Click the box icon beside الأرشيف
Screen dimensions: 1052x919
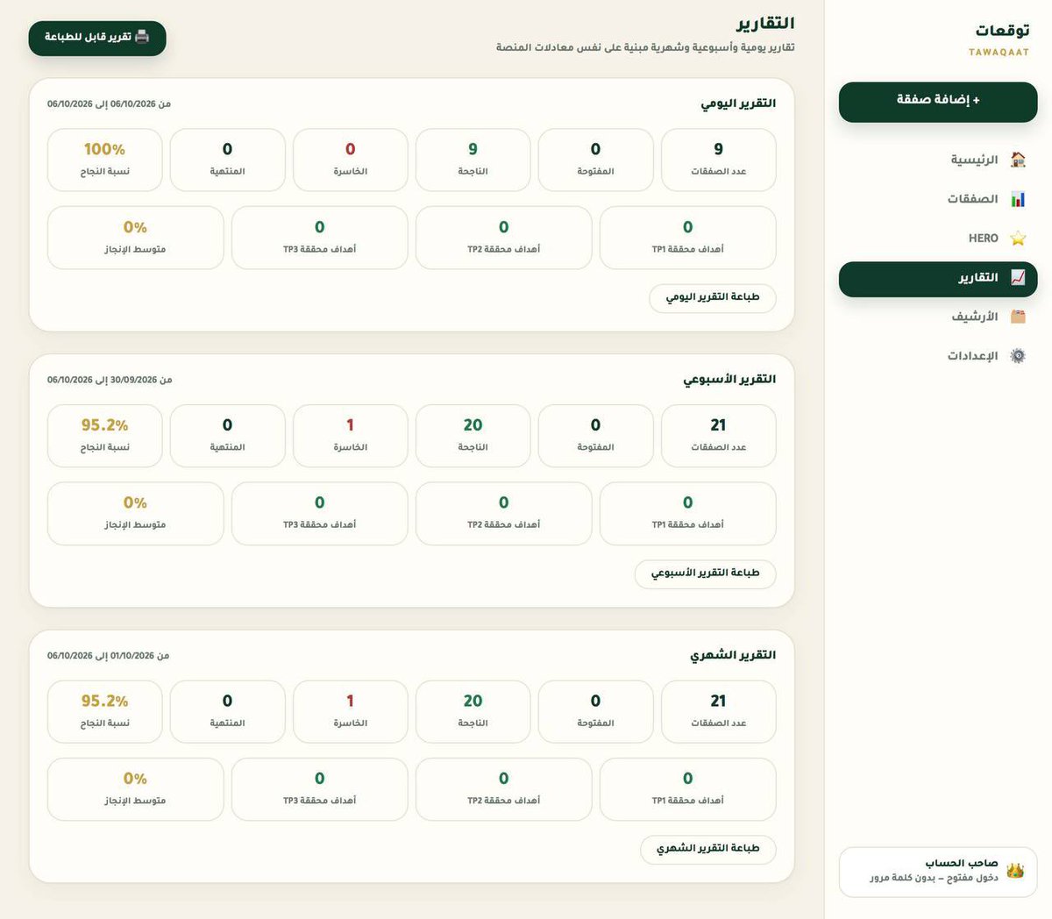(1018, 317)
